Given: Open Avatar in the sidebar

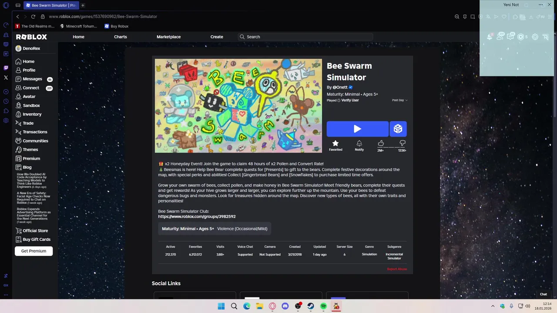Looking at the screenshot, I should 25,97.
